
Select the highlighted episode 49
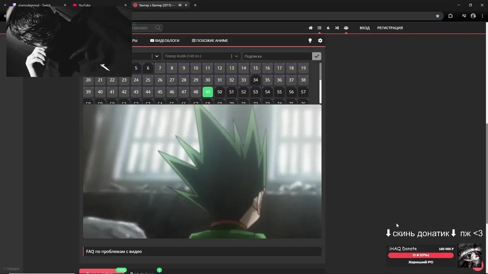[207, 92]
